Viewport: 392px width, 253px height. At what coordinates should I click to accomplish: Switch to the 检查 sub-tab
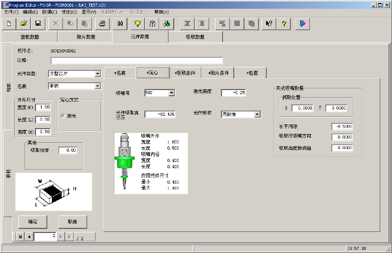pos(252,73)
